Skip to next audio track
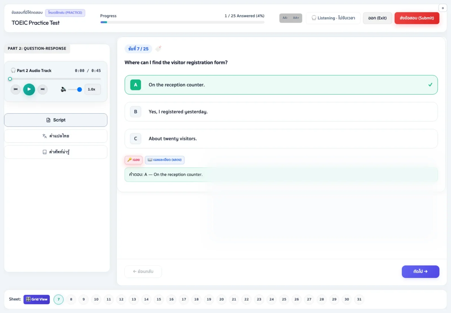 pyautogui.click(x=43, y=89)
